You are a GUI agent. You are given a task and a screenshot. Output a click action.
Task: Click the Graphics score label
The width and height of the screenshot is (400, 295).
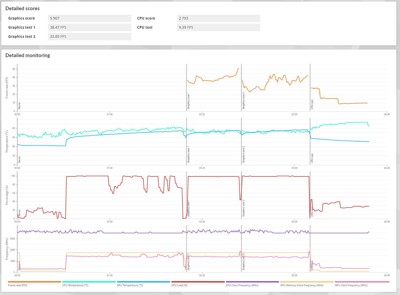[x=21, y=18]
